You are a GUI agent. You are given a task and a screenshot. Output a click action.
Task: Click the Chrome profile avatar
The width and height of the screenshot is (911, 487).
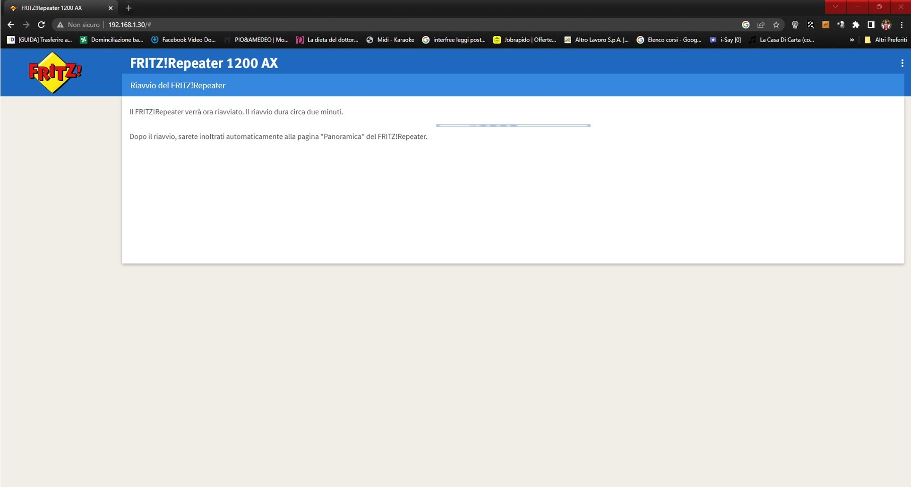pos(886,25)
